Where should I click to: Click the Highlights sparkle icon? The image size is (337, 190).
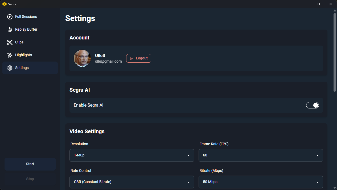[10, 55]
